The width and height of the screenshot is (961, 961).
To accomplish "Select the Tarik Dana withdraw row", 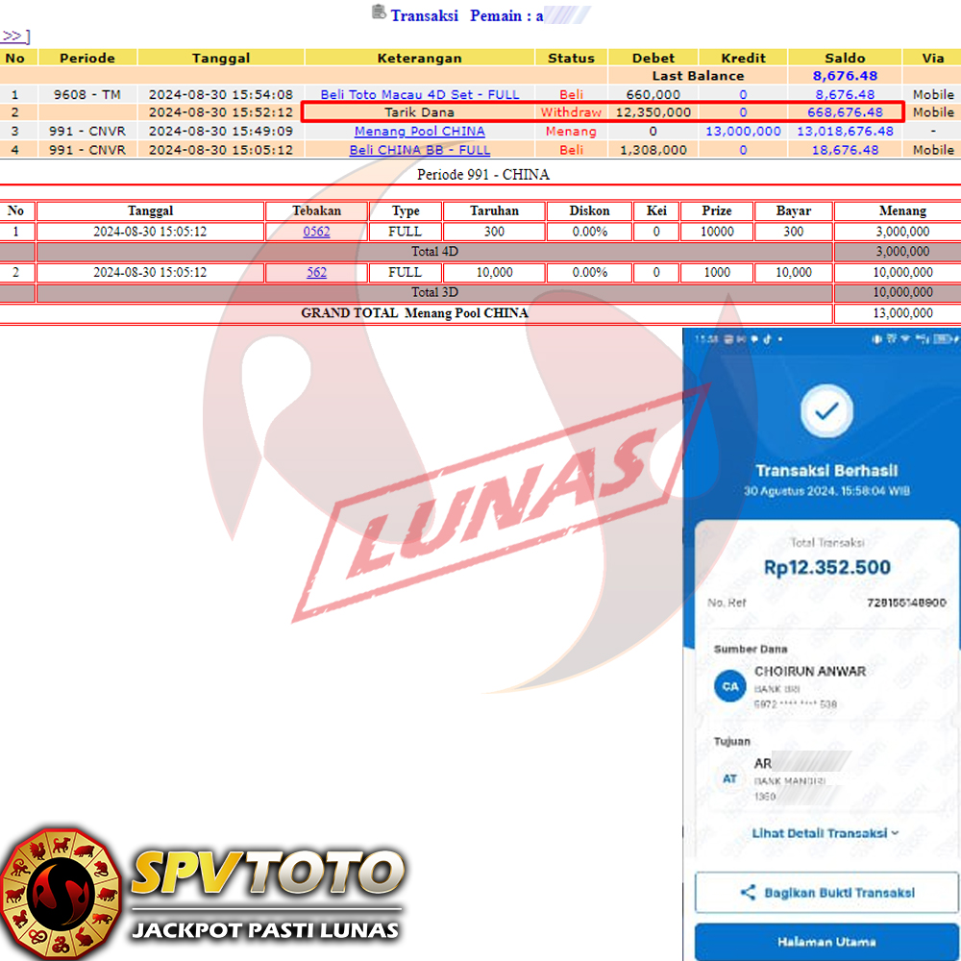I will point(420,112).
